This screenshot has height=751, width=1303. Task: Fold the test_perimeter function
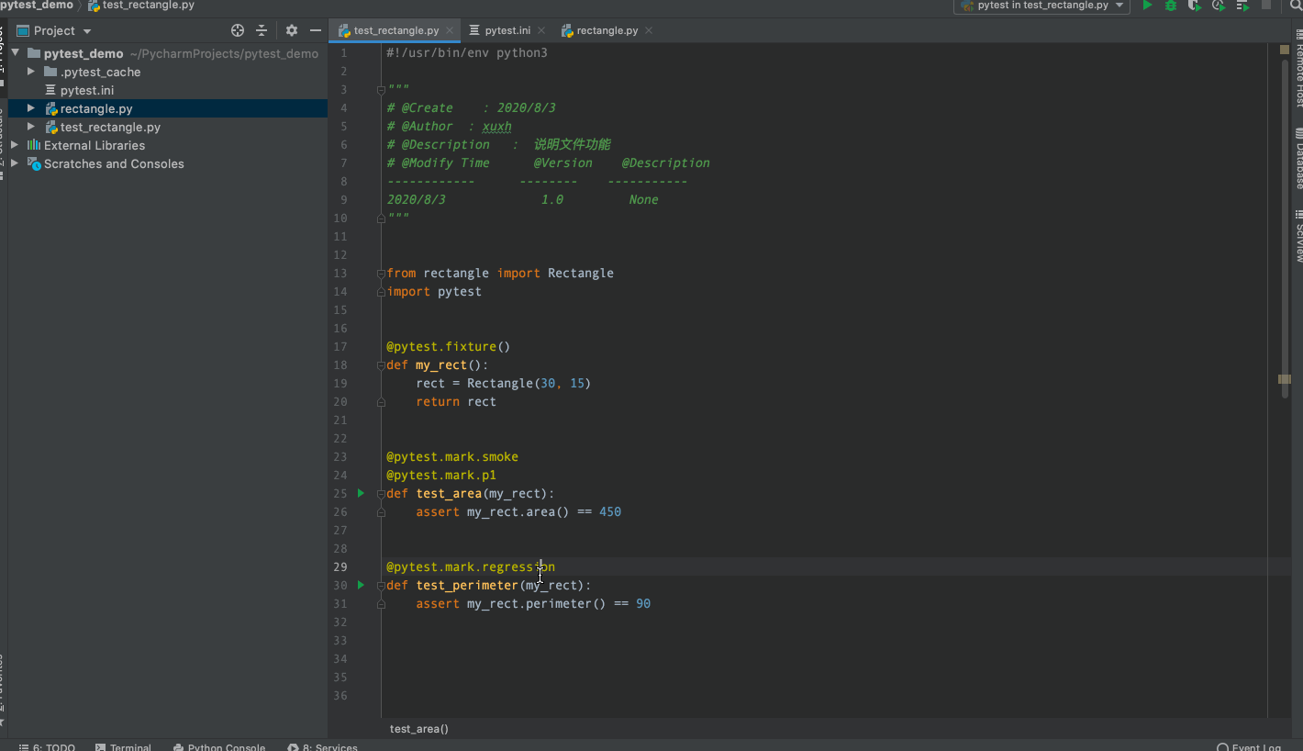(x=381, y=585)
